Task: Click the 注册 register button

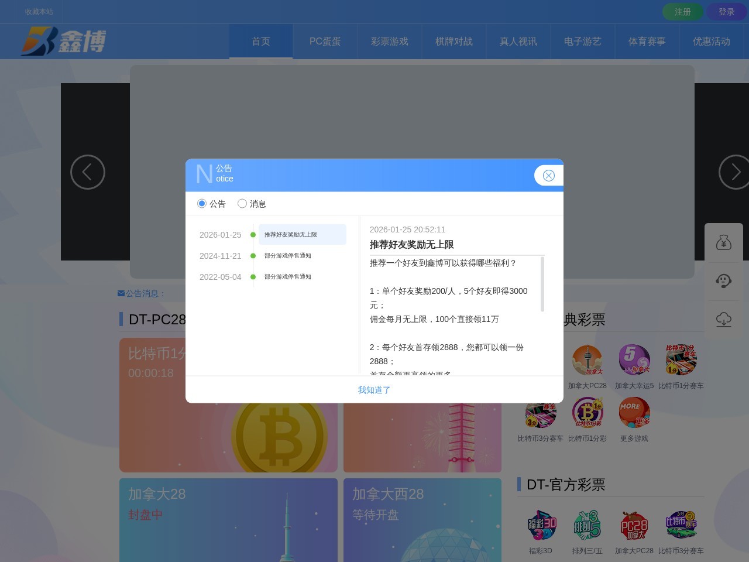Action: pyautogui.click(x=682, y=12)
